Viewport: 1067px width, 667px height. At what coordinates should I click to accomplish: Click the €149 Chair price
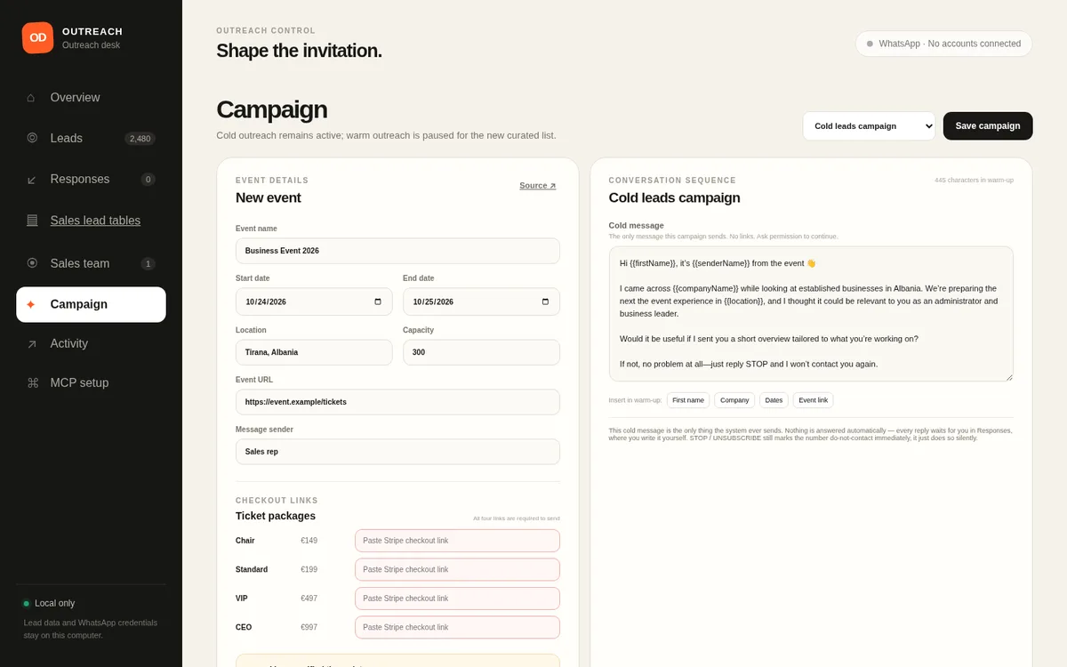tap(309, 541)
